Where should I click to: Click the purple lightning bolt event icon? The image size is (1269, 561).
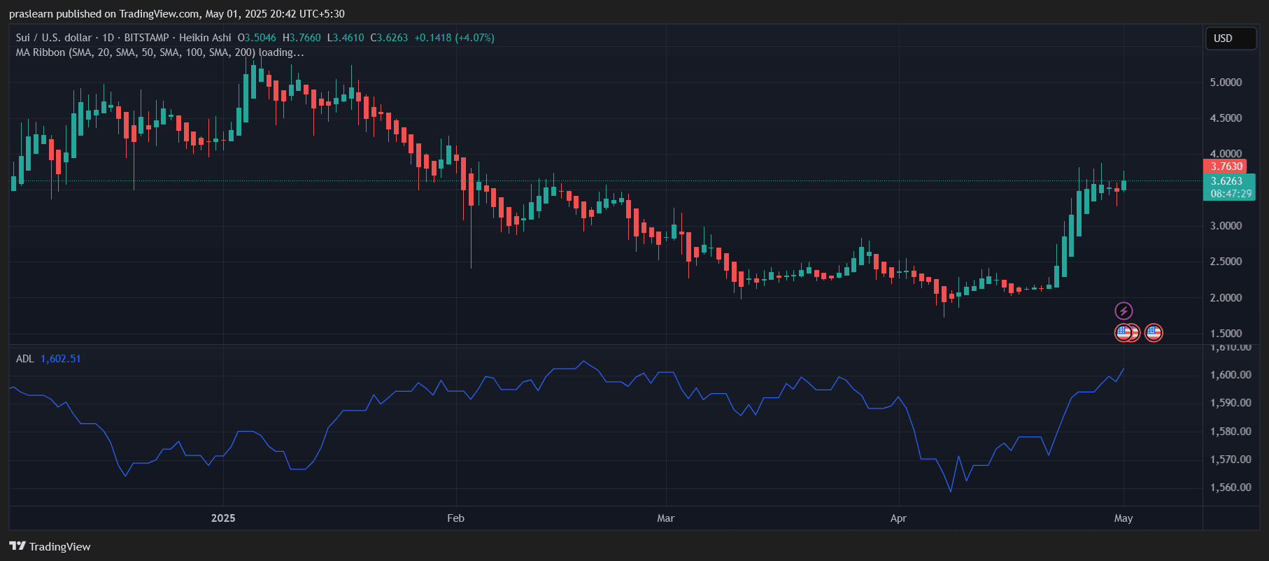click(x=1123, y=311)
